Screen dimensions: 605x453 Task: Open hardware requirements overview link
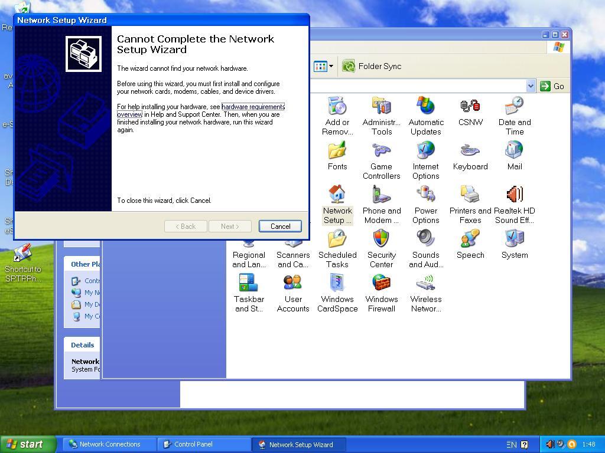pos(201,110)
